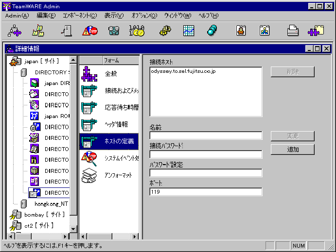Maximize the 詳細情報 child window
The height and width of the screenshot is (252, 336).
point(318,49)
